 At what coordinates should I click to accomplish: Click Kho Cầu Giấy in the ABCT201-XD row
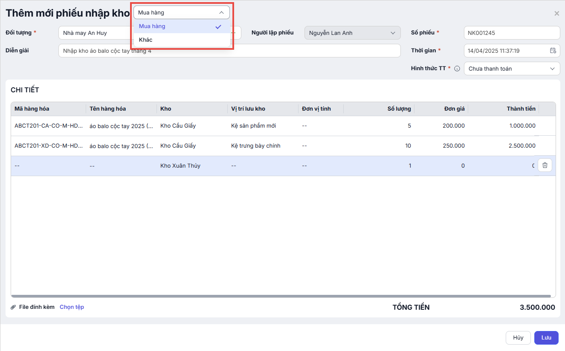click(x=178, y=146)
